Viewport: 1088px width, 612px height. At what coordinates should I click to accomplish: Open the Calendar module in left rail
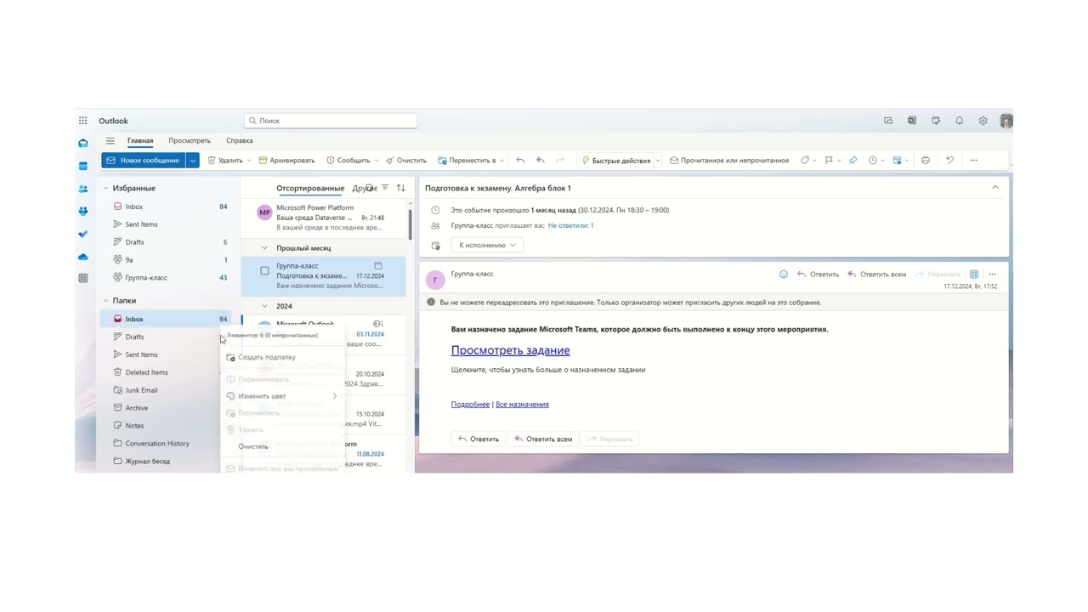pos(82,166)
